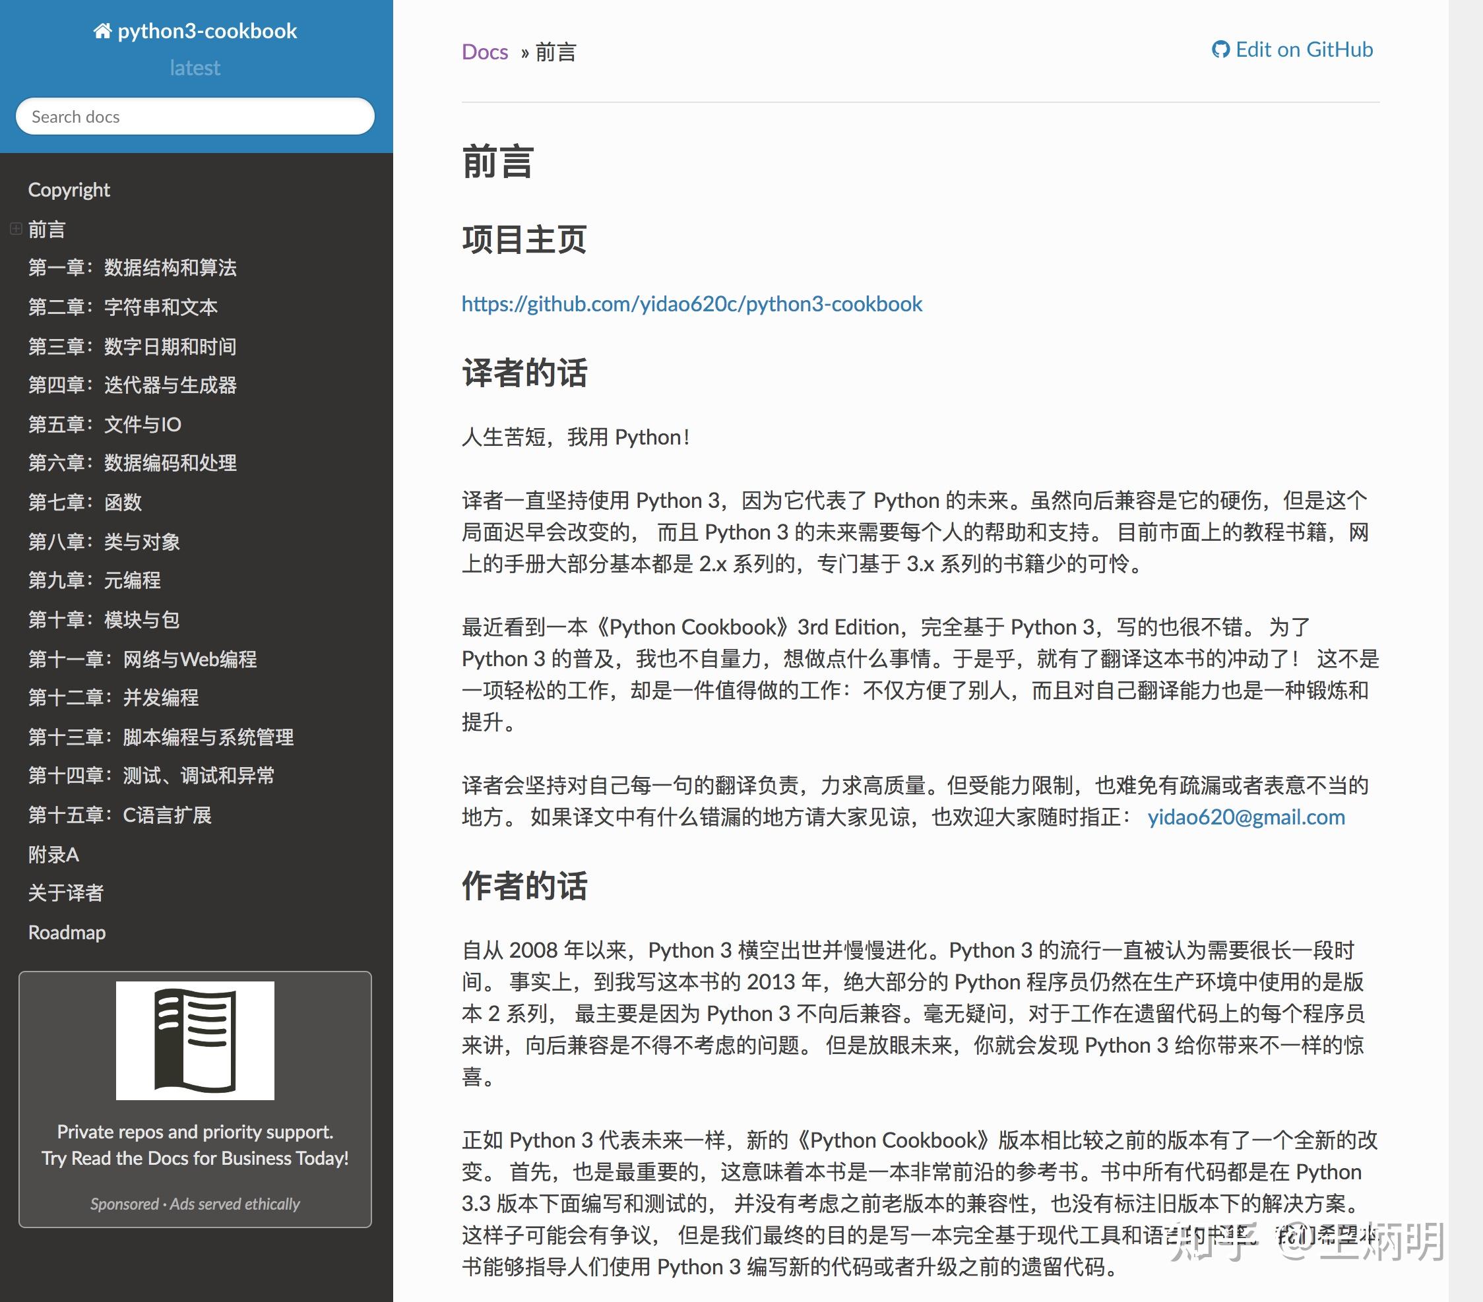Open the github.com/yidao620c/python3-cookbook link
Image resolution: width=1483 pixels, height=1302 pixels.
point(690,304)
